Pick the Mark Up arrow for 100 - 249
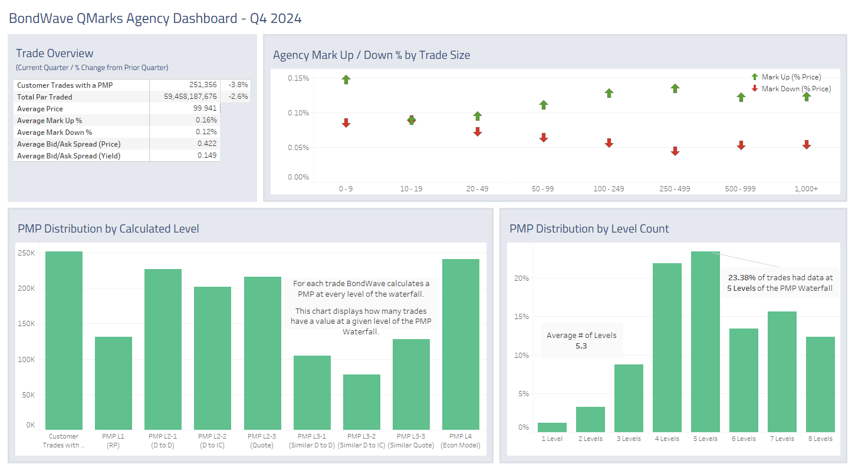855x471 pixels. 609,93
